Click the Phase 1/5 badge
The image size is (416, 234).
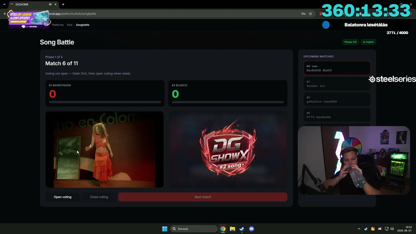pyautogui.click(x=350, y=42)
